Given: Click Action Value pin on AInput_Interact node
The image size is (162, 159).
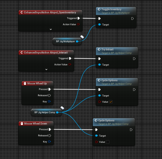Looking at the screenshot, I should [70, 64].
